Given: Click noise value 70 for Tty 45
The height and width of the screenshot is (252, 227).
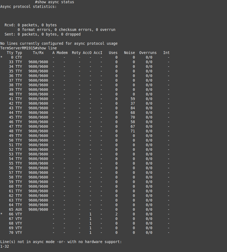Looking at the screenshot, I should click(x=133, y=117).
